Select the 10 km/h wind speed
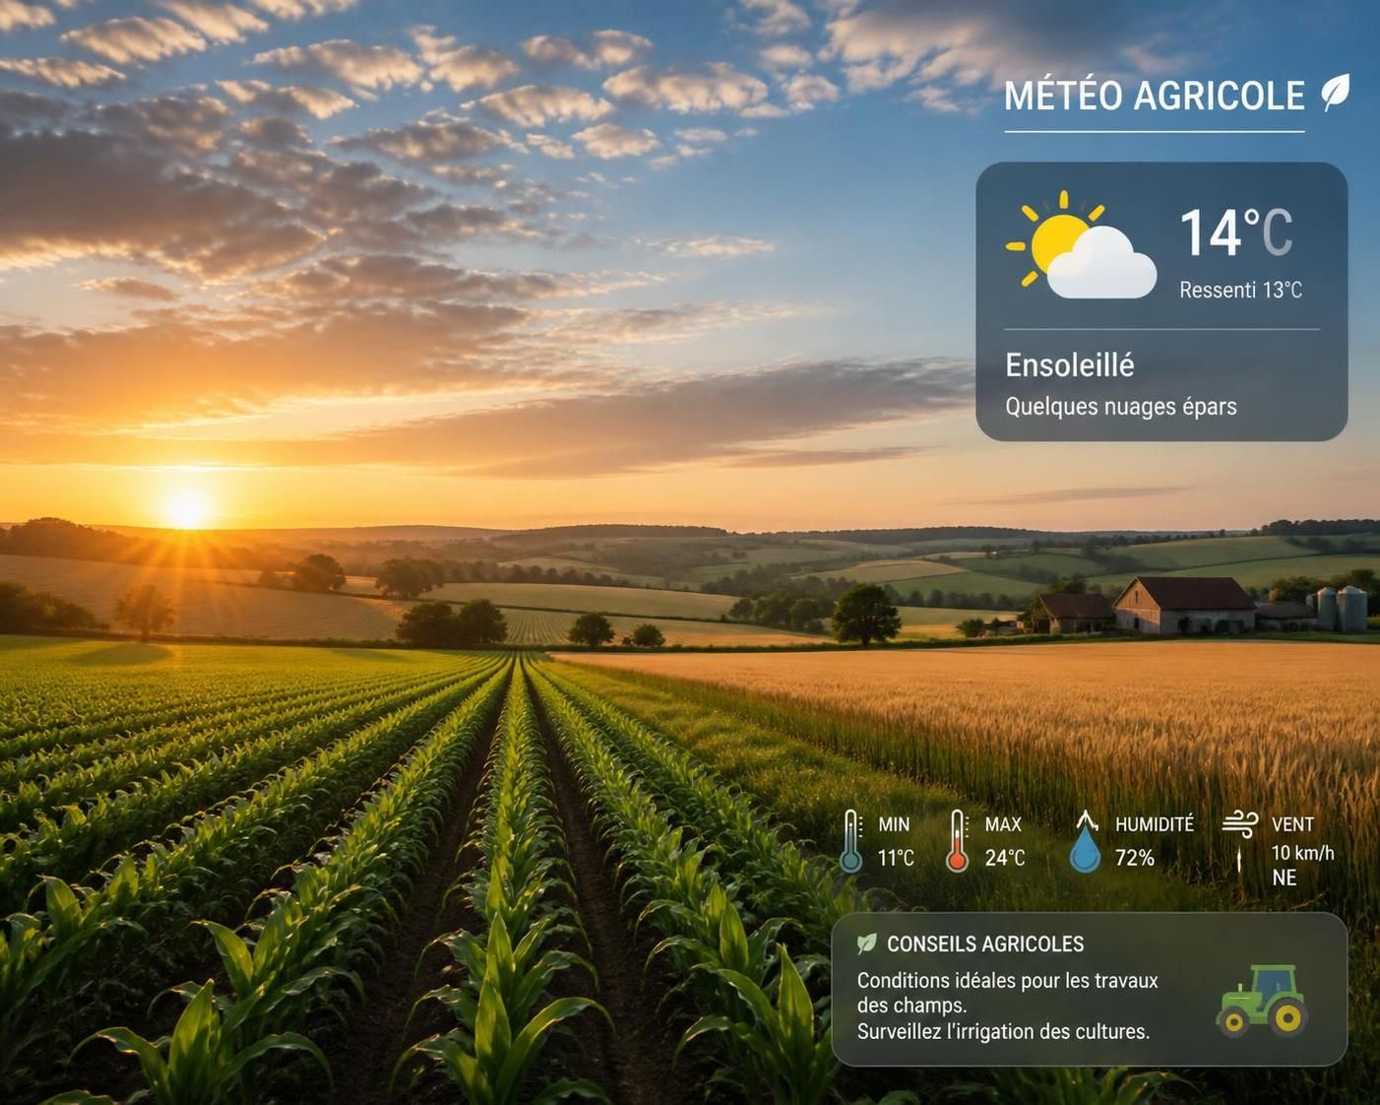This screenshot has height=1105, width=1380. tap(1302, 853)
